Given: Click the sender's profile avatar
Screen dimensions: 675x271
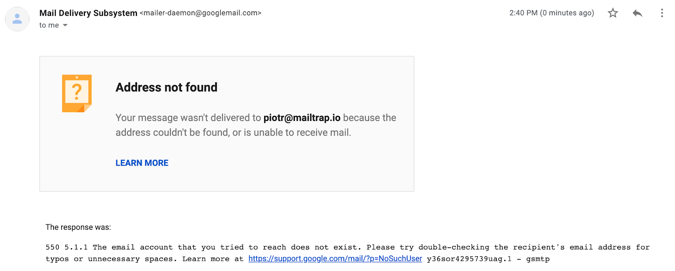Looking at the screenshot, I should click(17, 19).
